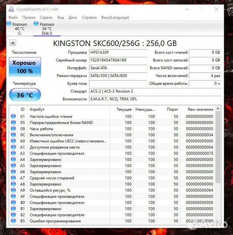Click the Всего NAND-записей value field
The width and height of the screenshot is (233, 235).
tap(205, 68)
